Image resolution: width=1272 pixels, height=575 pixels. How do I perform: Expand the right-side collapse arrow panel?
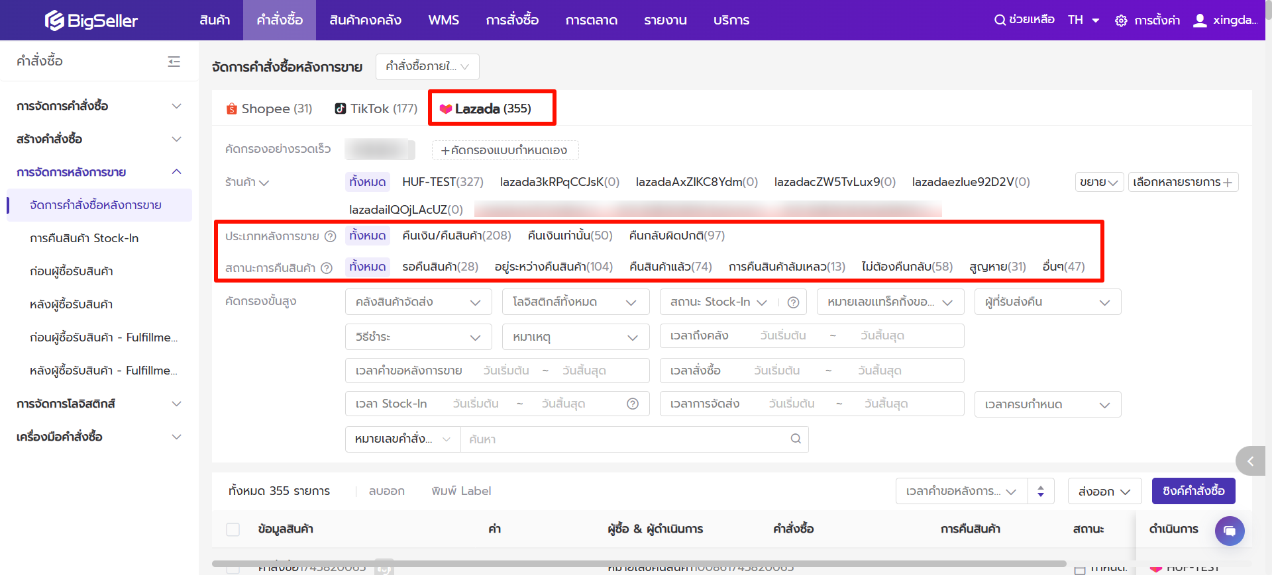click(1251, 461)
